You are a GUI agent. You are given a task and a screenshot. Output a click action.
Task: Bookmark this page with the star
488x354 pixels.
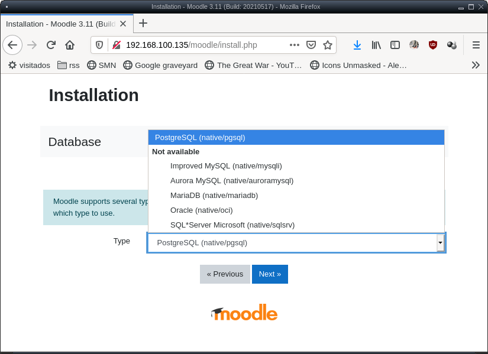point(328,45)
